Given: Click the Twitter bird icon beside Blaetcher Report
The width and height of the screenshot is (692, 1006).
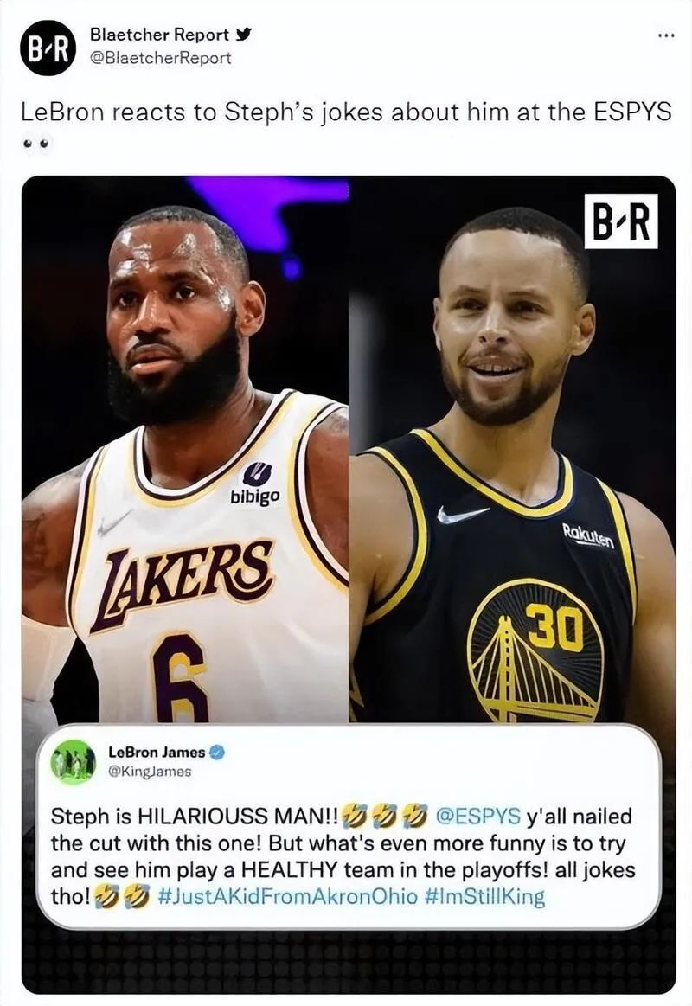Looking at the screenshot, I should tap(243, 34).
